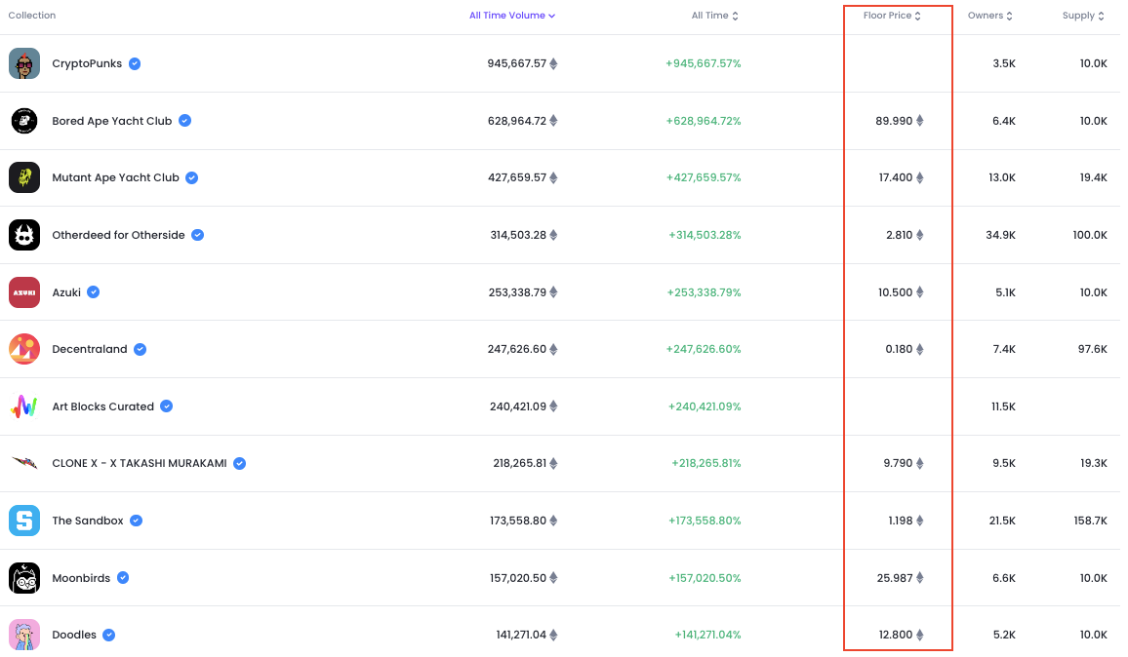The image size is (1128, 657).
Task: Open the Azuki collection link
Action: coord(66,292)
